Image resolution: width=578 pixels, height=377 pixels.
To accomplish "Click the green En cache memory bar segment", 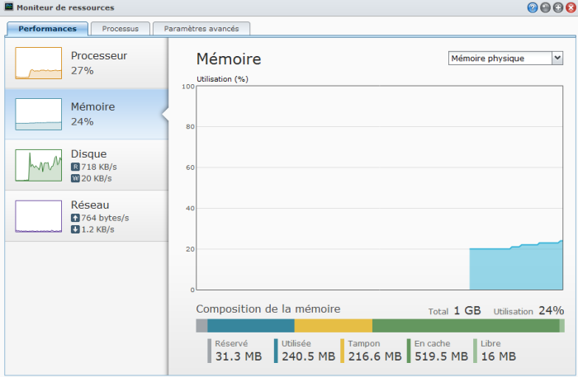I will point(465,326).
